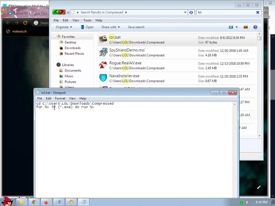This screenshot has height=206, width=275.
Task: Open the volume control in system tray
Action: coord(248,202)
